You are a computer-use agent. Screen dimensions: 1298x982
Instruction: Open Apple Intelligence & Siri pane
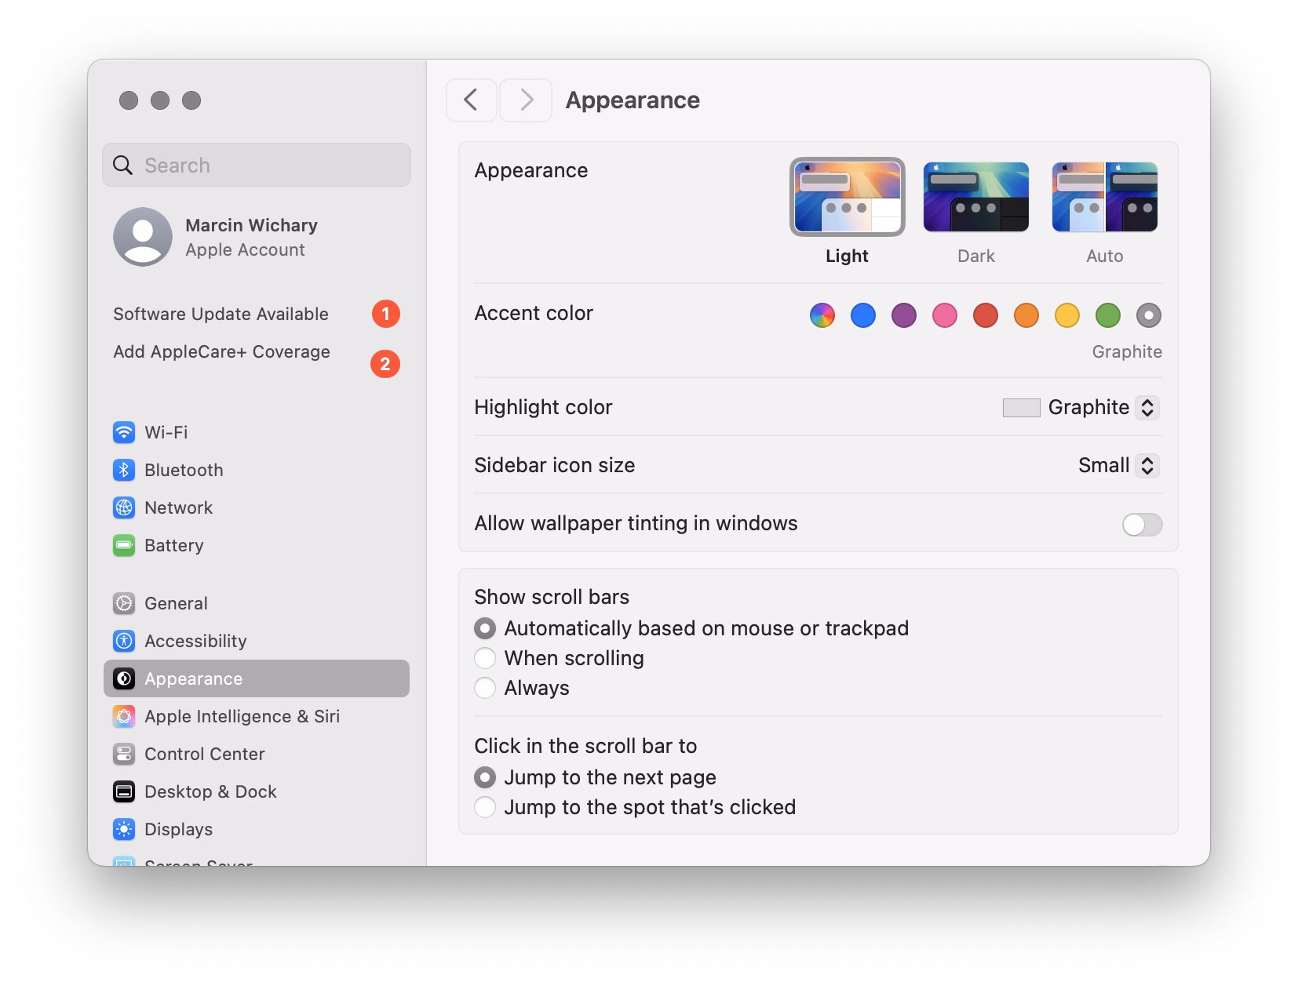pos(242,716)
